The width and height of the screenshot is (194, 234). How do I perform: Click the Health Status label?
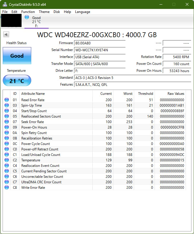click(x=16, y=43)
